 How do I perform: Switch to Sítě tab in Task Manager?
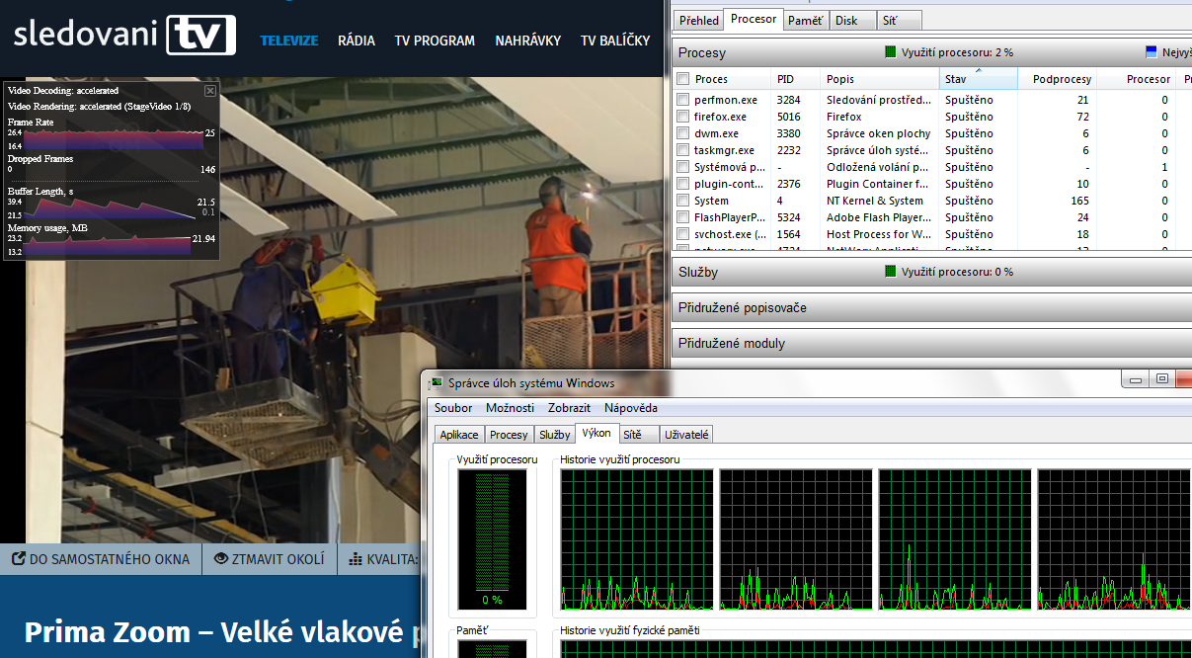tap(639, 435)
